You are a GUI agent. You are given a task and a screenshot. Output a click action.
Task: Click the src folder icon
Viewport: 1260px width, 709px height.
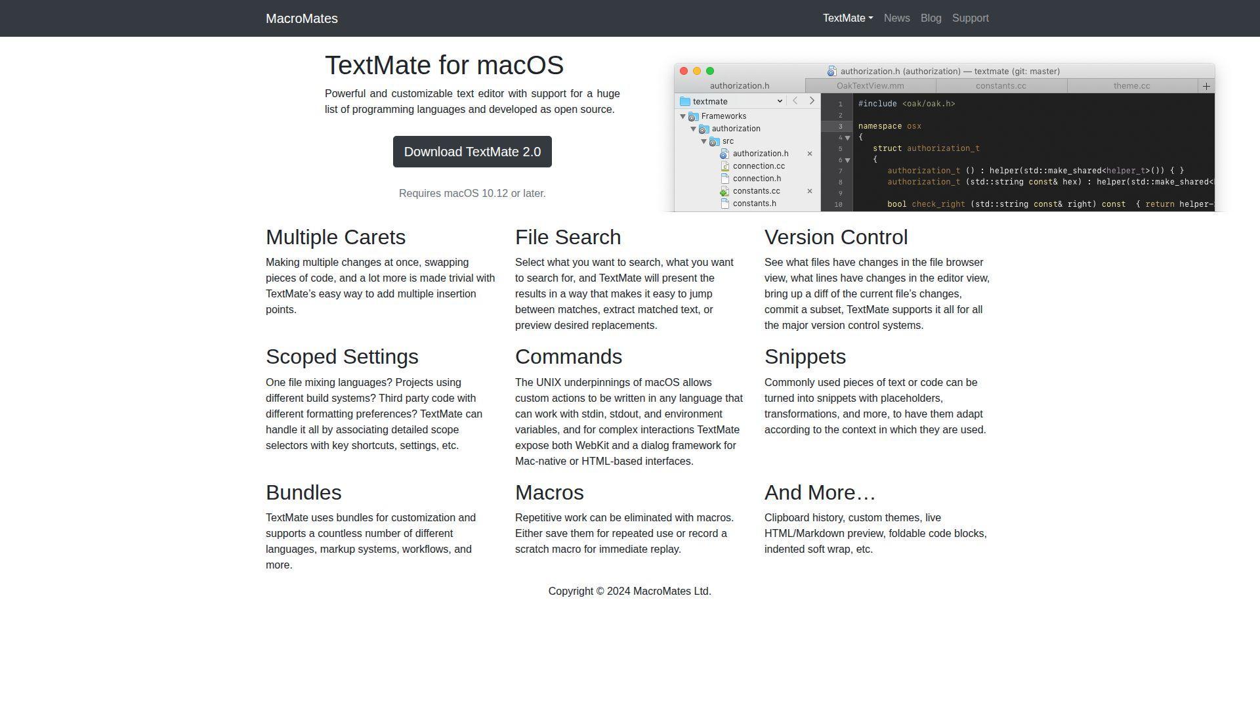point(713,141)
